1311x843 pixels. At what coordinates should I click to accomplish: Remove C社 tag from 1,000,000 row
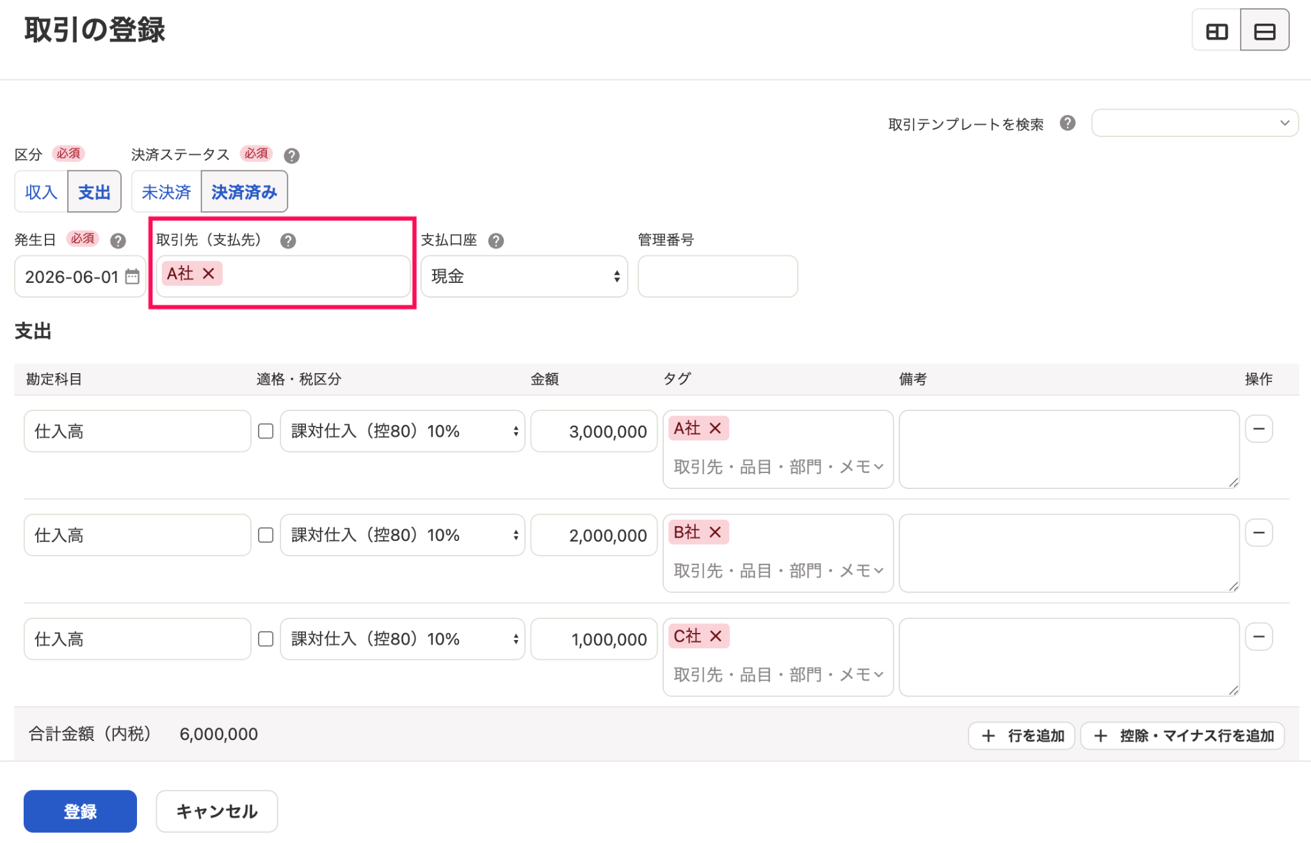tap(716, 636)
